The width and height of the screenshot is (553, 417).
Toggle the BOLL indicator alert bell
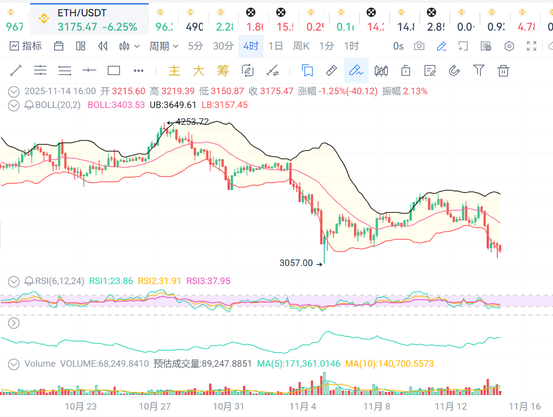pyautogui.click(x=29, y=105)
